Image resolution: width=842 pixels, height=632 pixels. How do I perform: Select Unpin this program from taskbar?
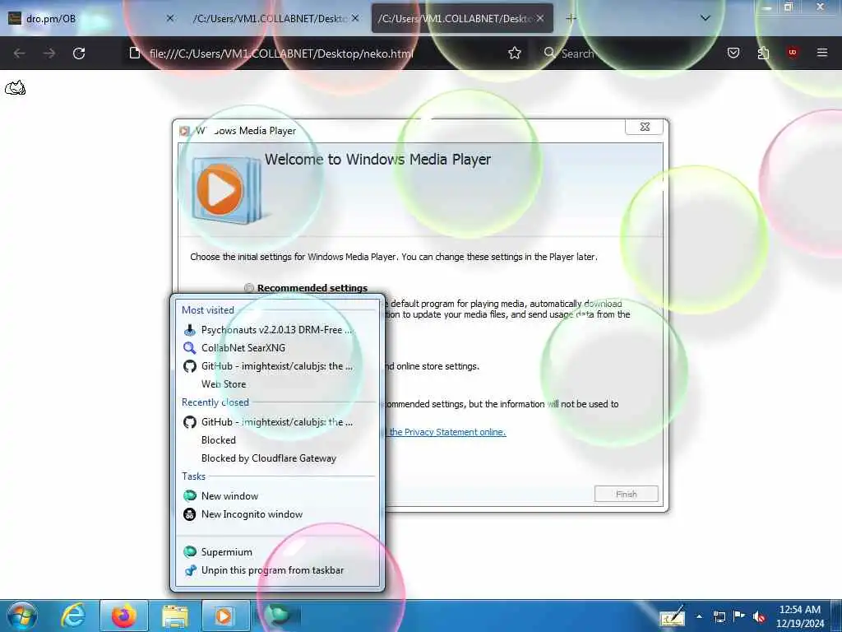[277, 570]
